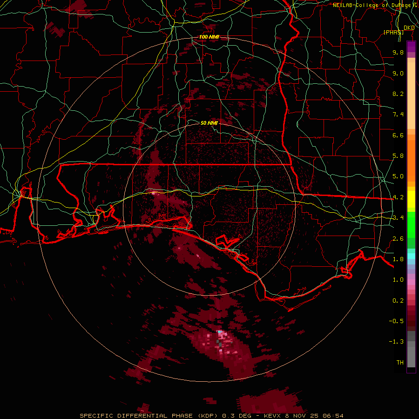Select the 1.8 scale value

click(x=398, y=259)
